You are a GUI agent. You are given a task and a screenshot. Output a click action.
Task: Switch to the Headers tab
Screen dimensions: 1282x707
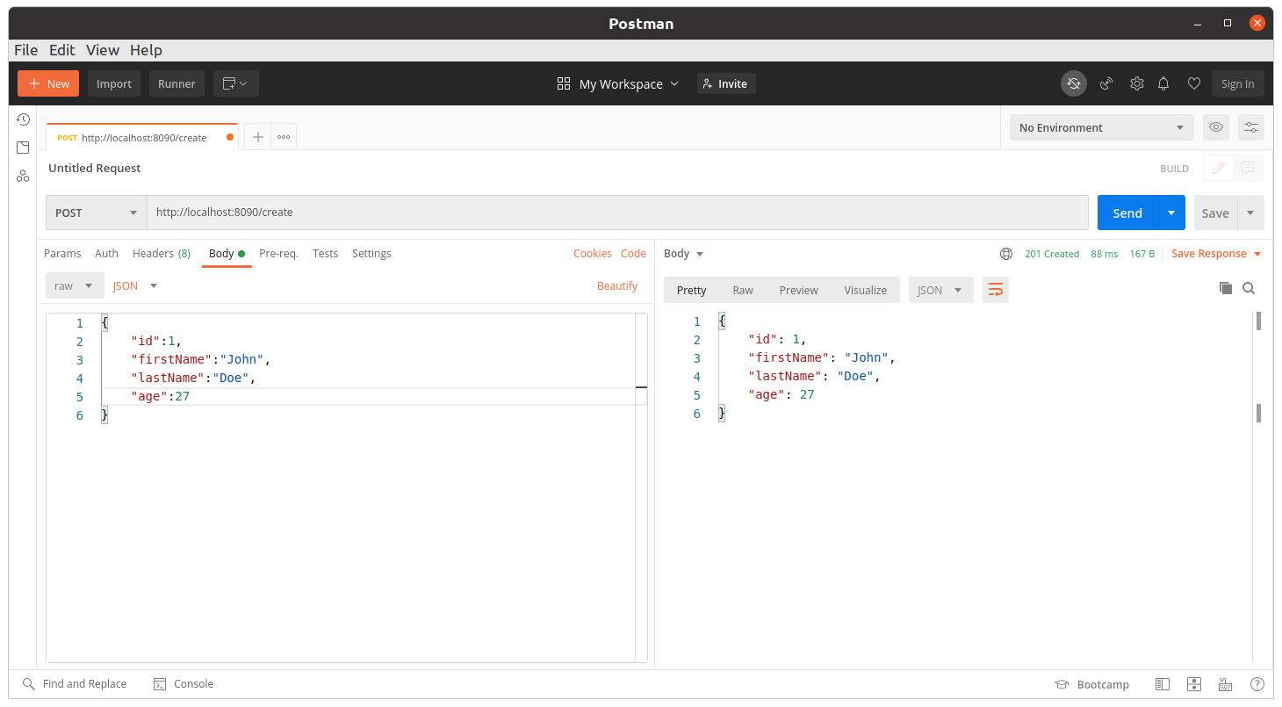point(161,253)
